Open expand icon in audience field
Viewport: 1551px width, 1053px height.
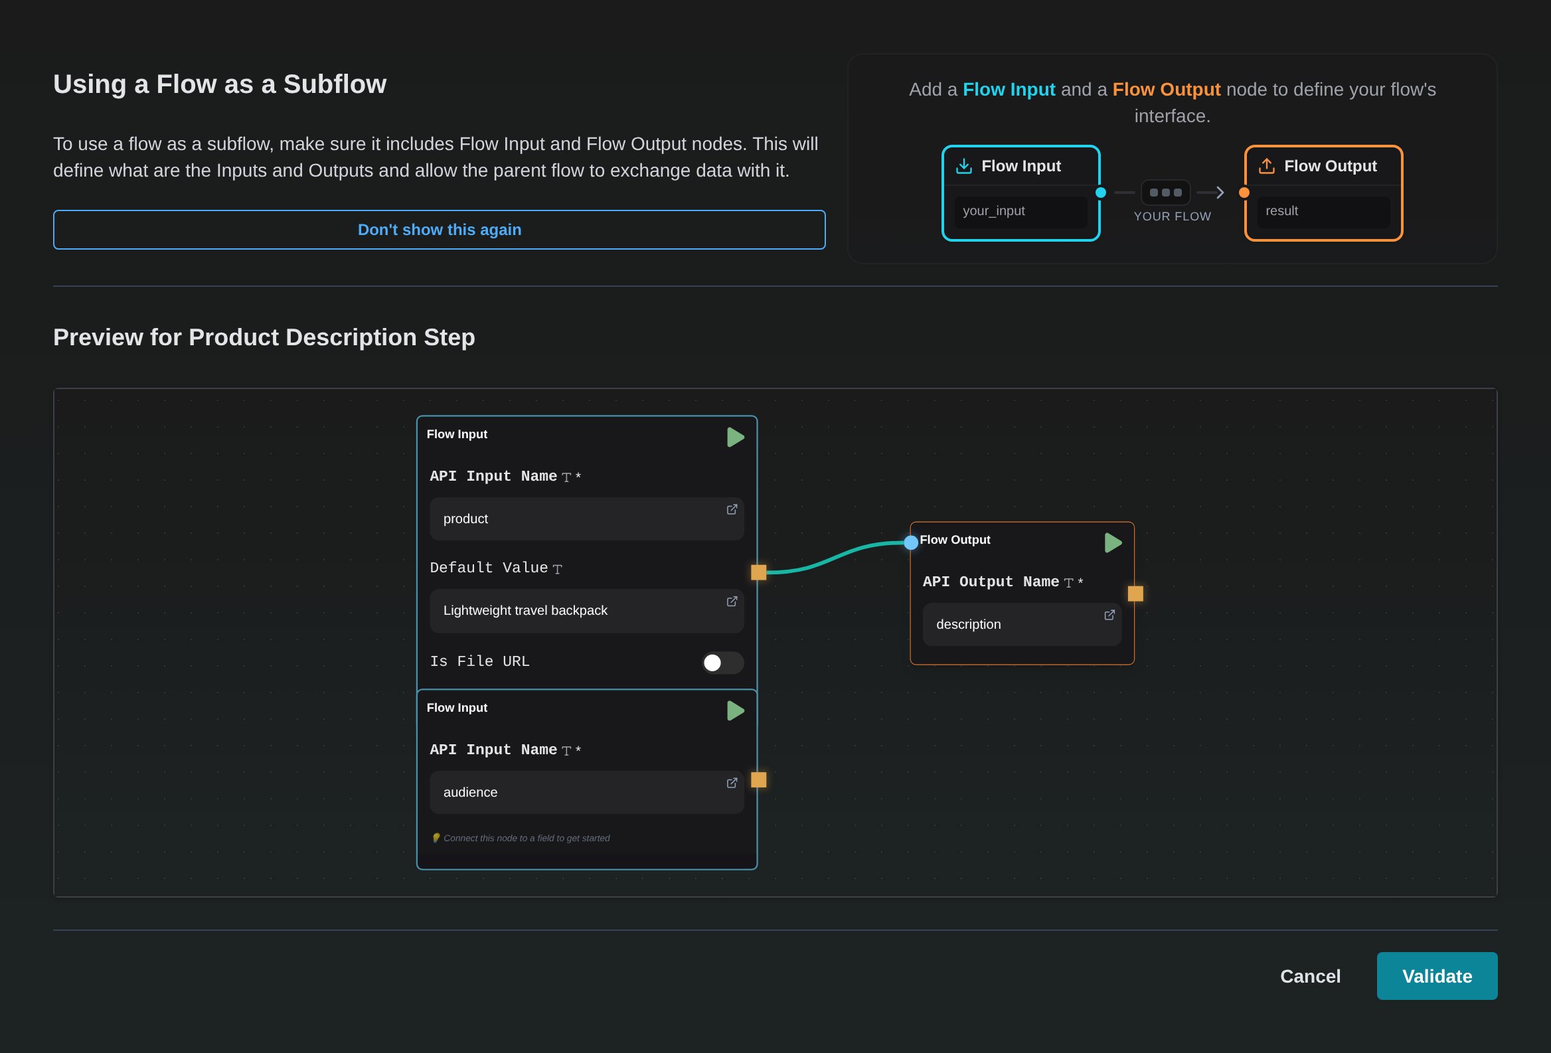coord(732,783)
